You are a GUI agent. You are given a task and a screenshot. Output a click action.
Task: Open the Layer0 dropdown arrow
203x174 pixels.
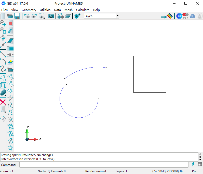(117, 16)
